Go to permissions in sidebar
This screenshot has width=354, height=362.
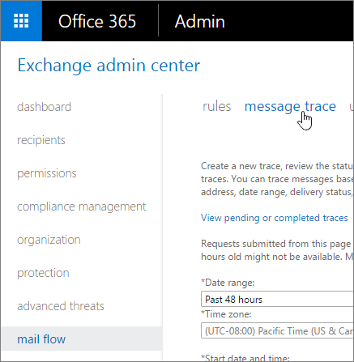pos(47,173)
